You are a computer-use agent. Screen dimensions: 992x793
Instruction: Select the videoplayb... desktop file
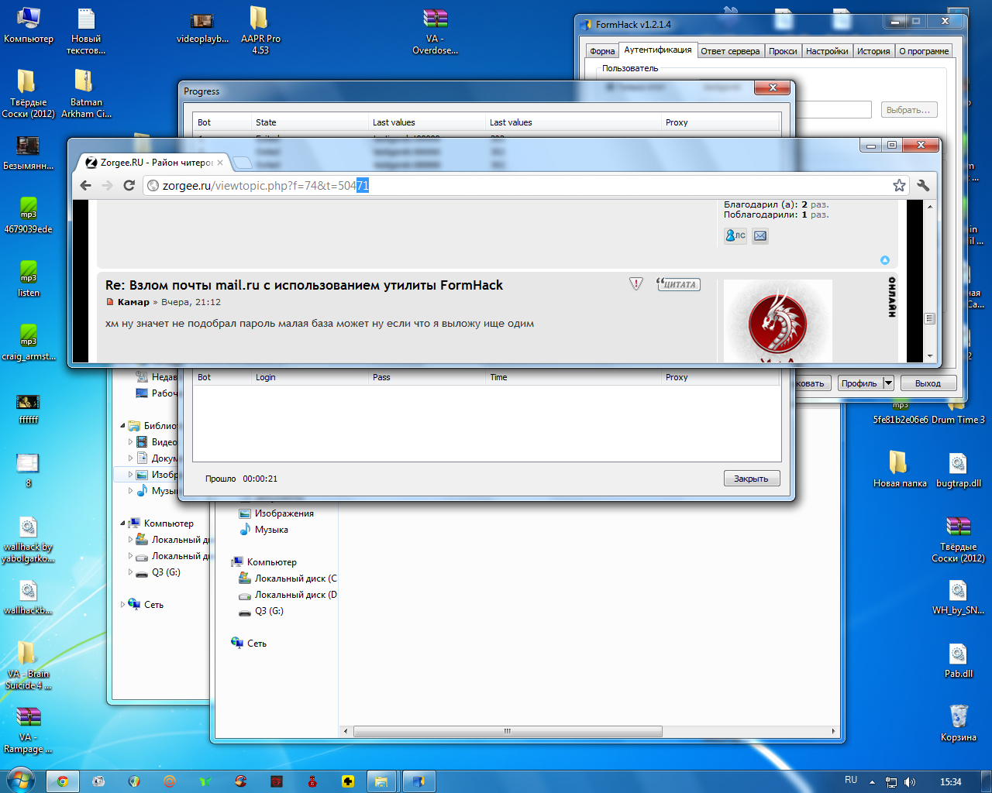[x=202, y=26]
